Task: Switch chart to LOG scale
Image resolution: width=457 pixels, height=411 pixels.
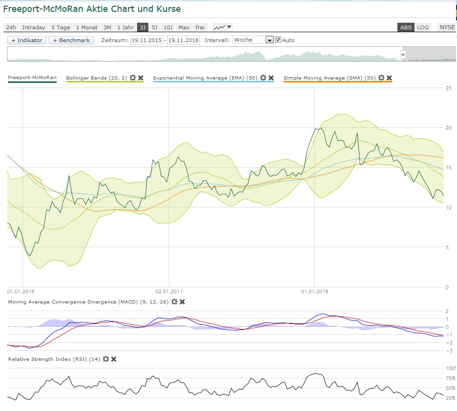Action: [x=423, y=27]
